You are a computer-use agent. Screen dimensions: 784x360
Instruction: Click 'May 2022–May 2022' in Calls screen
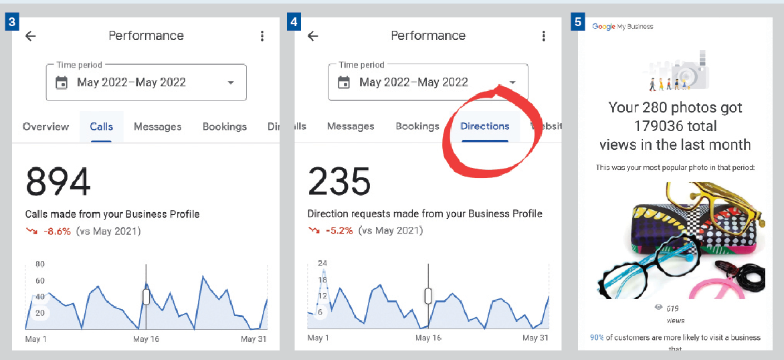(131, 82)
